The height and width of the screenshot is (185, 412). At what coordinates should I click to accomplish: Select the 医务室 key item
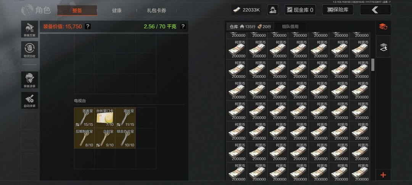[x=84, y=118]
